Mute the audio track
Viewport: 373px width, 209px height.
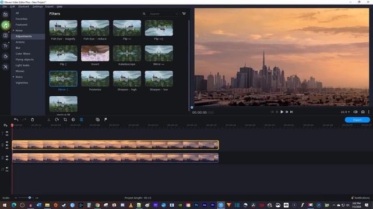click(x=7, y=168)
